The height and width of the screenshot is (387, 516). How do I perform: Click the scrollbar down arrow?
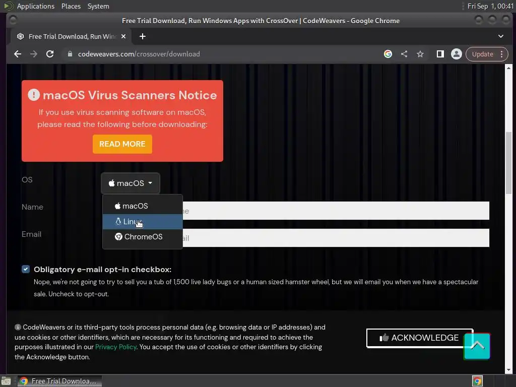click(x=509, y=370)
